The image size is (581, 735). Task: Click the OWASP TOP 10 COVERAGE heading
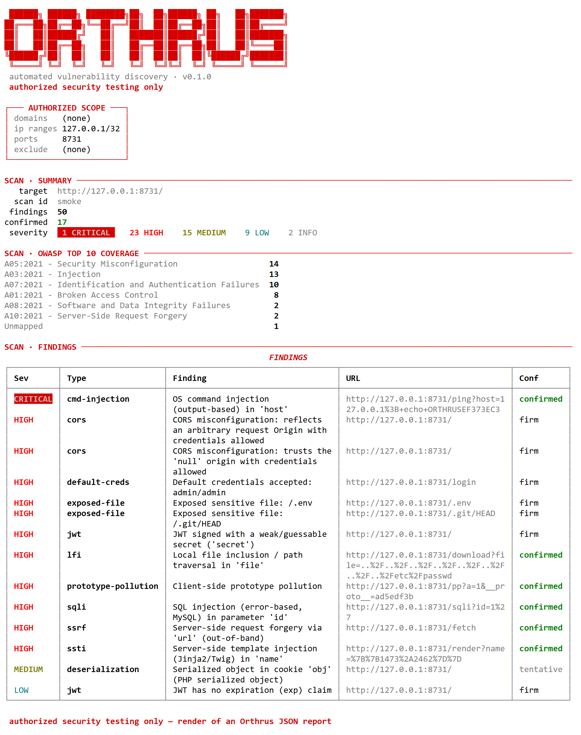point(71,253)
